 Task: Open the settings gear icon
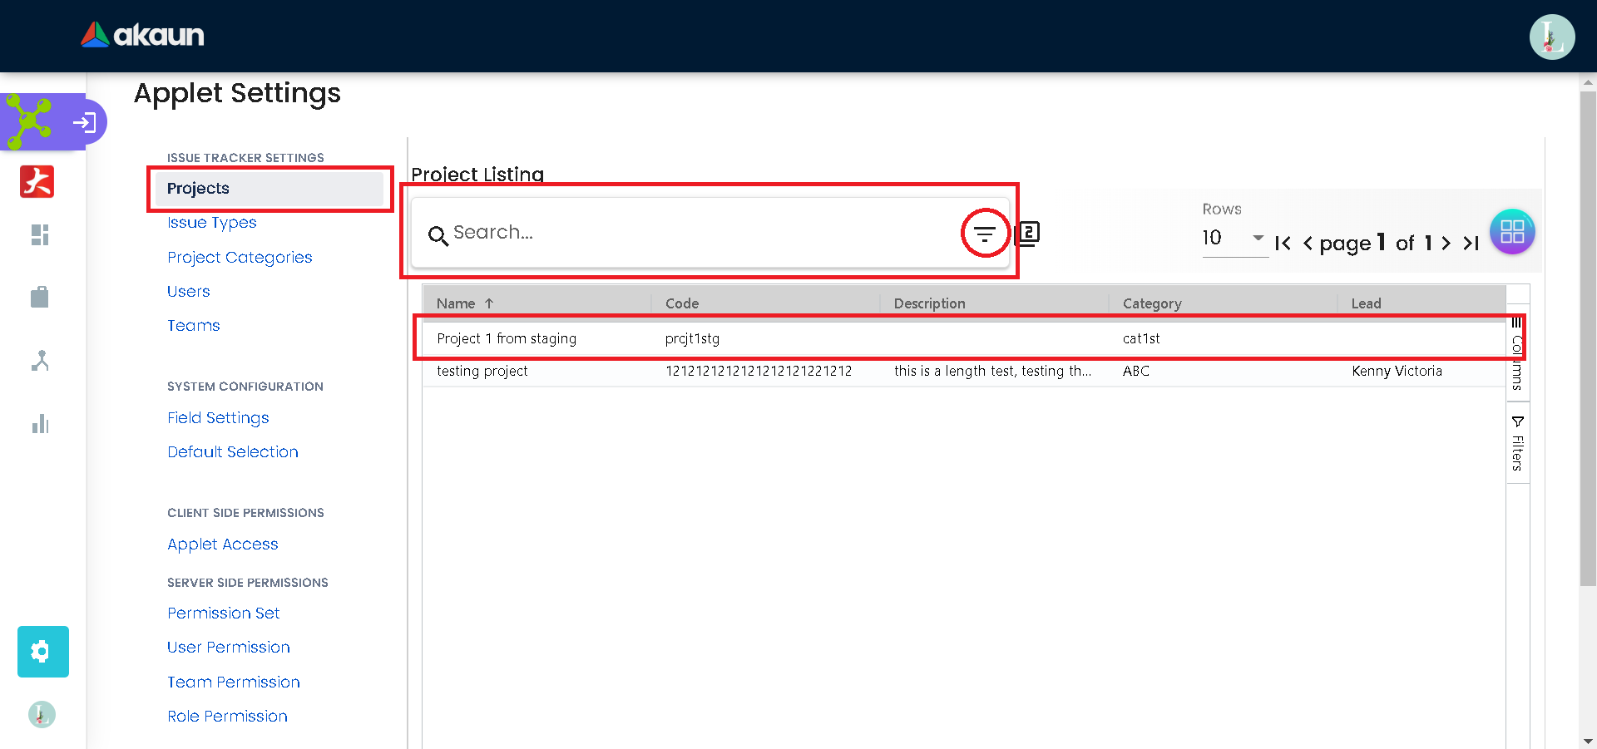click(43, 652)
